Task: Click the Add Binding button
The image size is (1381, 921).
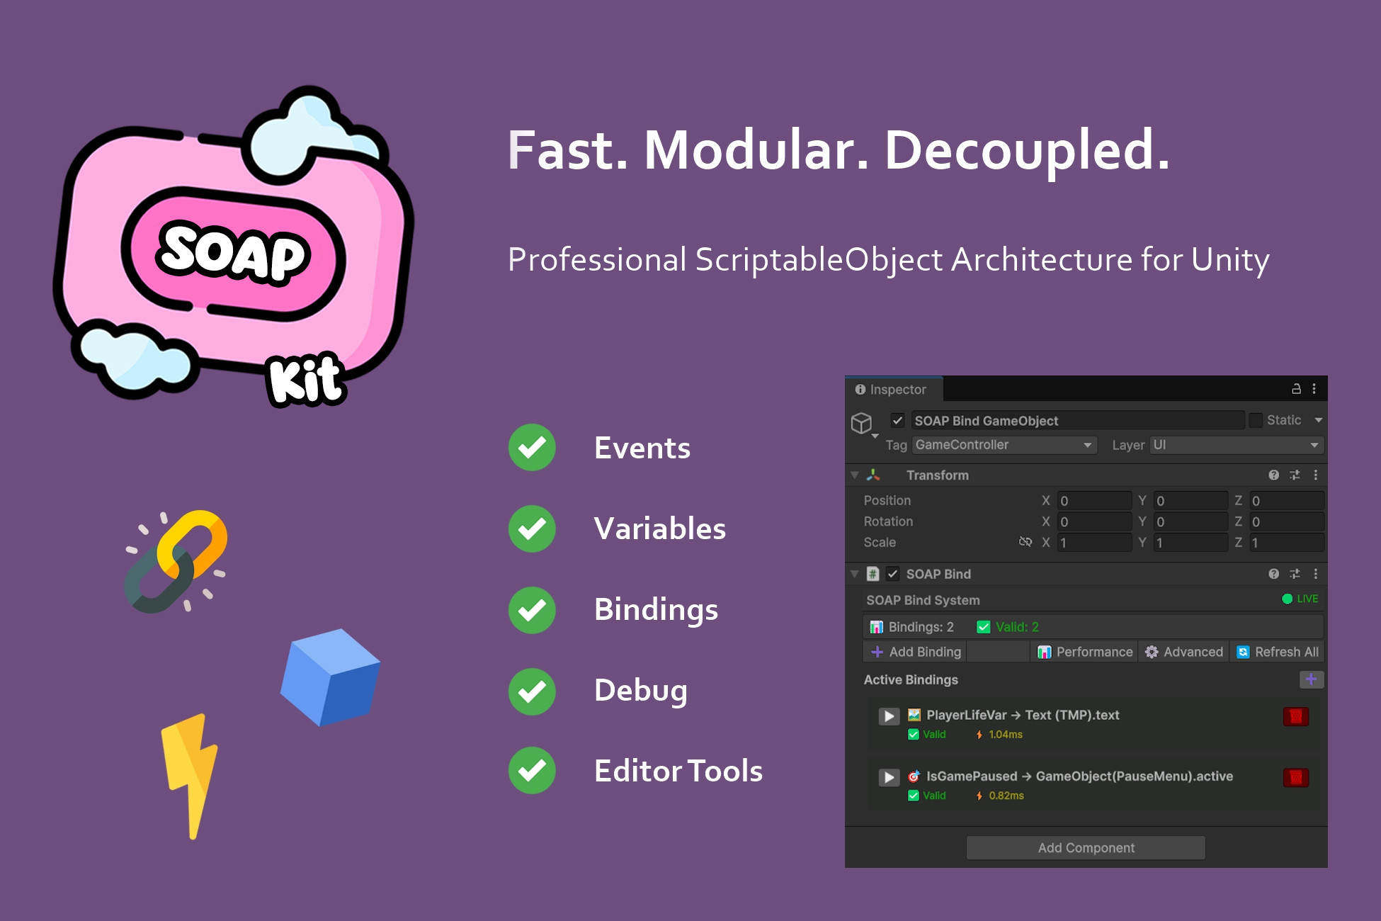Action: [x=915, y=652]
